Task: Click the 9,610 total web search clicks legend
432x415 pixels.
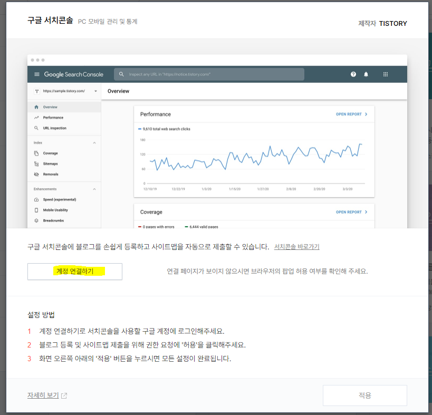Action: tap(164, 129)
